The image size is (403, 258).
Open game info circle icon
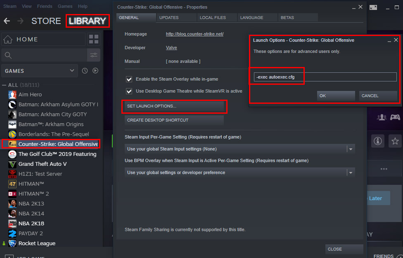[378, 141]
